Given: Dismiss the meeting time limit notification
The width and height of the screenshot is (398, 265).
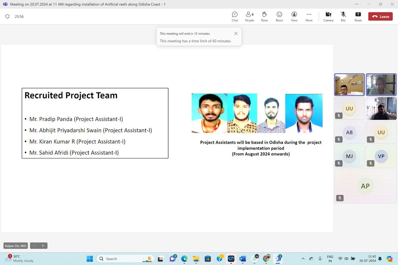Looking at the screenshot, I should [x=236, y=33].
